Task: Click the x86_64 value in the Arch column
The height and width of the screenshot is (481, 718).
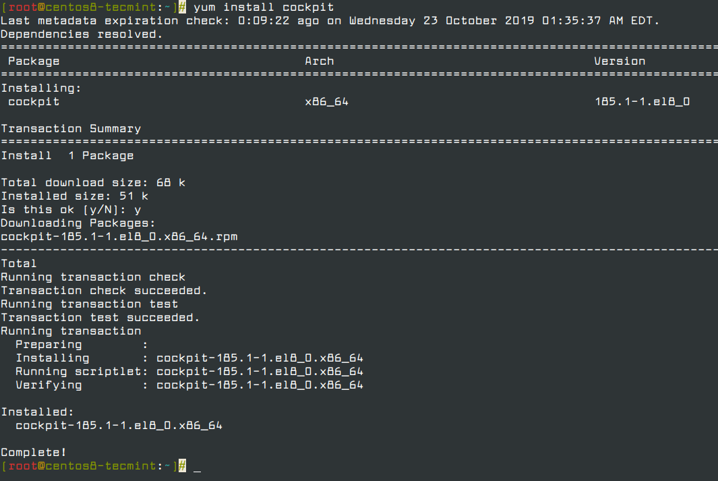Action: pyautogui.click(x=326, y=102)
